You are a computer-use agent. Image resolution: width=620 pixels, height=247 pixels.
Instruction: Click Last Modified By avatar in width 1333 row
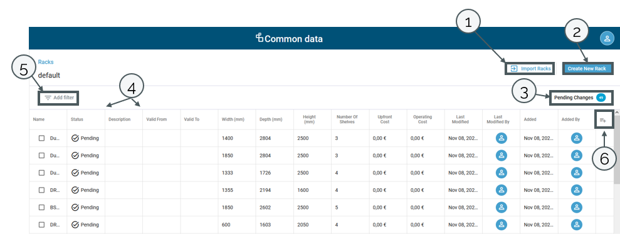point(502,173)
